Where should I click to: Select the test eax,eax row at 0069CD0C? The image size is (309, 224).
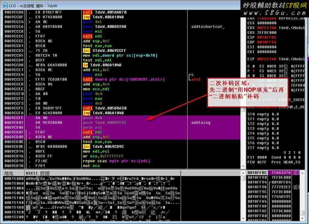pos(122,142)
